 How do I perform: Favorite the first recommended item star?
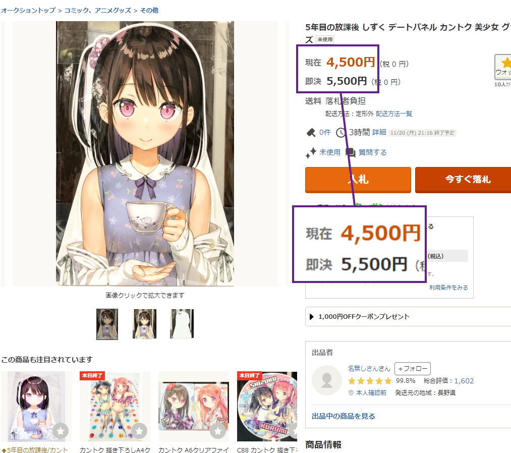coord(61,431)
